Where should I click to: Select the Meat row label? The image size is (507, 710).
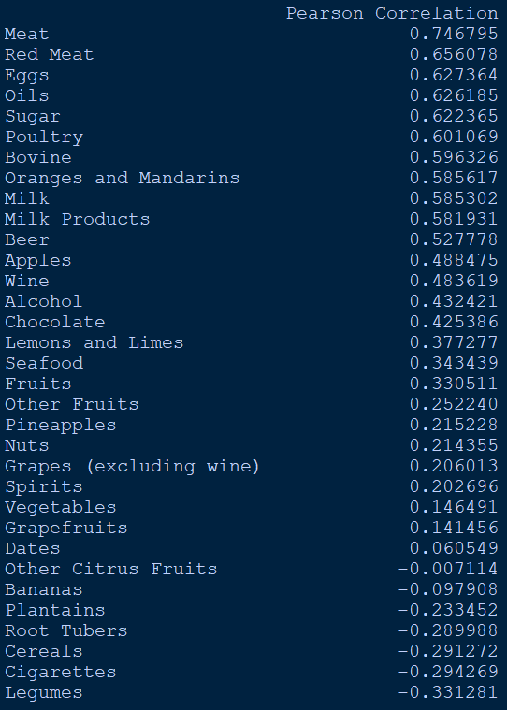(27, 34)
